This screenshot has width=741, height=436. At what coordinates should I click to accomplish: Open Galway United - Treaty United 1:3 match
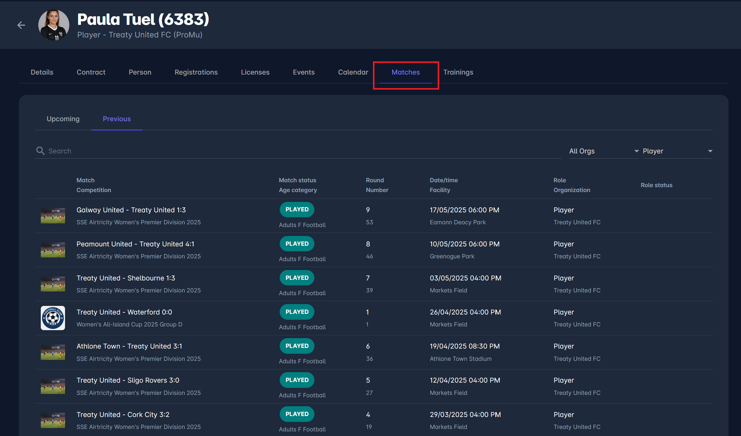[131, 210]
